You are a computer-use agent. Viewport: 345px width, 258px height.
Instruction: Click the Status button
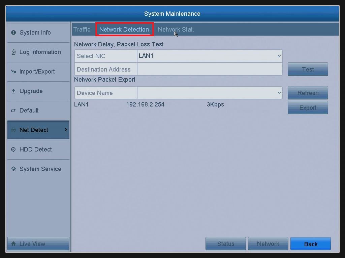[225, 244]
